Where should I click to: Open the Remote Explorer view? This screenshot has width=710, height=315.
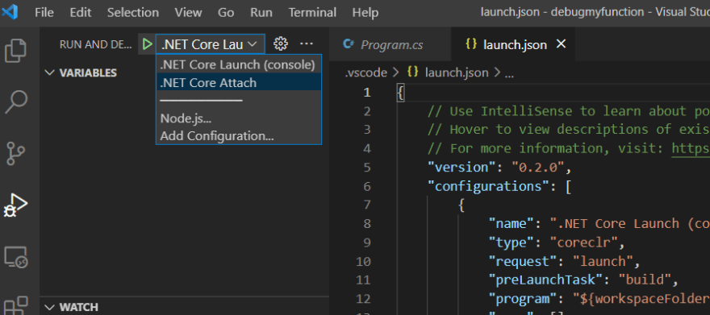16,258
